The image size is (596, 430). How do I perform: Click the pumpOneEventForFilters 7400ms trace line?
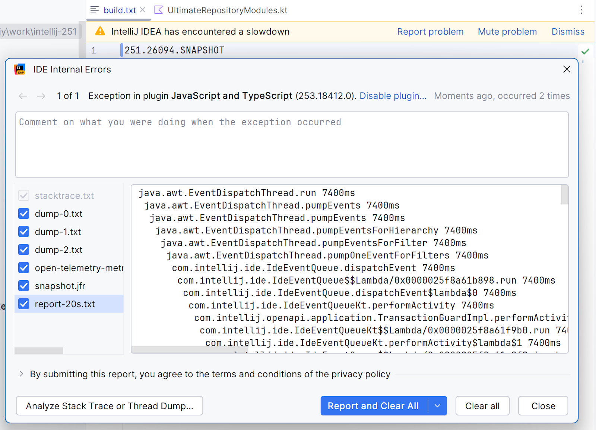coord(327,255)
